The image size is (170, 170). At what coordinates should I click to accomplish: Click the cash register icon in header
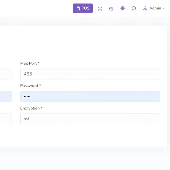111,8
